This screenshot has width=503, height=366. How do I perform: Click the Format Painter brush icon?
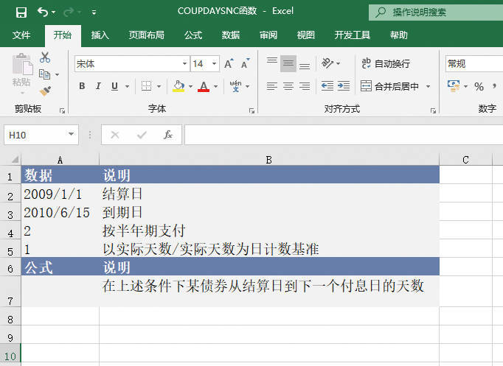[x=45, y=91]
